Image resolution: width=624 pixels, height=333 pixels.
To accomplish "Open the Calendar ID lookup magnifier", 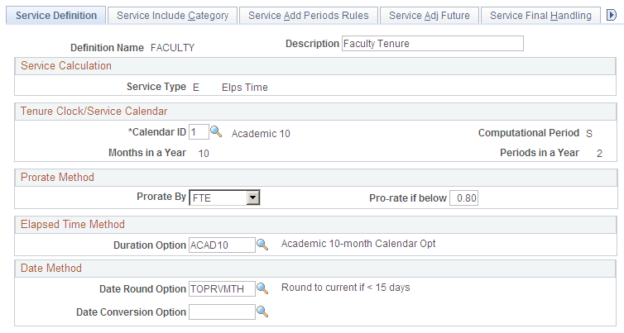I will pyautogui.click(x=217, y=132).
